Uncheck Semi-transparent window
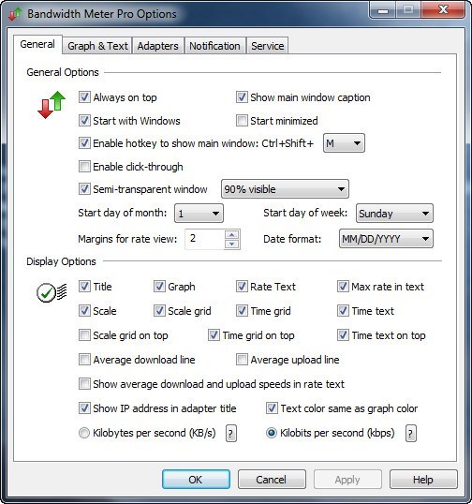This screenshot has height=504, width=472. coord(84,189)
